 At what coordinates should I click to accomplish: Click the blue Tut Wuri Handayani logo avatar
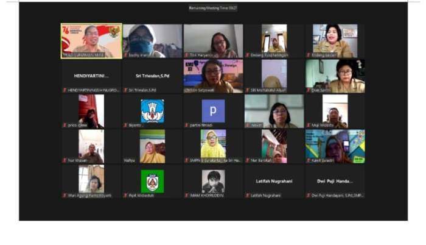point(152,110)
